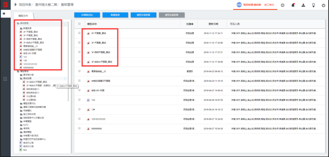
Task: Select 123123123123 in the left tree
Action: tap(30, 64)
